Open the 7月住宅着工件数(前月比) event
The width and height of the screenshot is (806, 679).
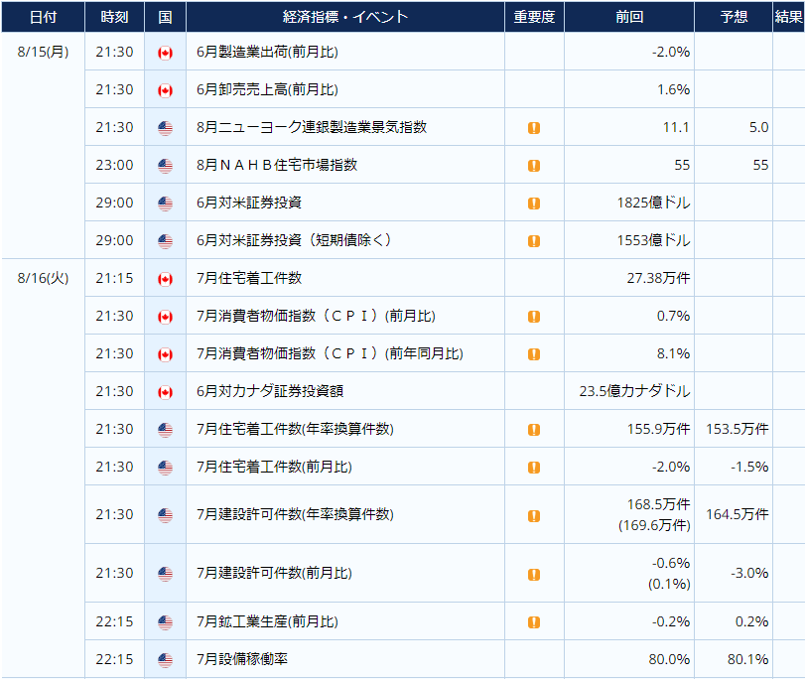[274, 468]
